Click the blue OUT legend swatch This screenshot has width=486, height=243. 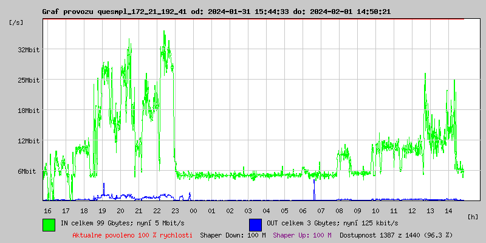click(x=255, y=225)
